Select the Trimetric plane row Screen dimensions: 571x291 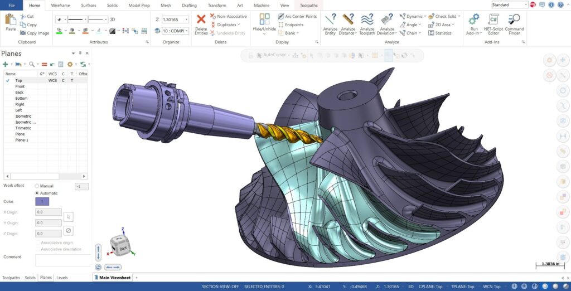pos(46,128)
